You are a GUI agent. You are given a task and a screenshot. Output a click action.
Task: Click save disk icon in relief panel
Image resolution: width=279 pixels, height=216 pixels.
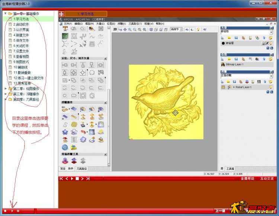pos(234,81)
